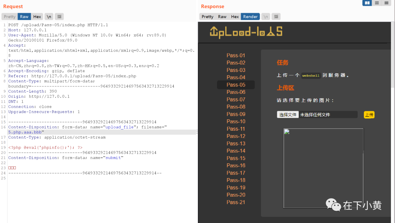Click the Connection: close header
This screenshot has width=395, height=223.
(30, 107)
